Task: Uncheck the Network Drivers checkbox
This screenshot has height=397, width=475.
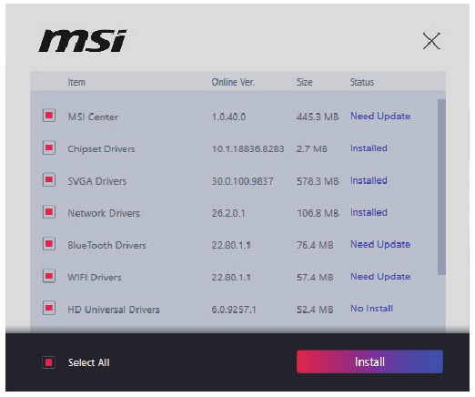Action: click(49, 212)
